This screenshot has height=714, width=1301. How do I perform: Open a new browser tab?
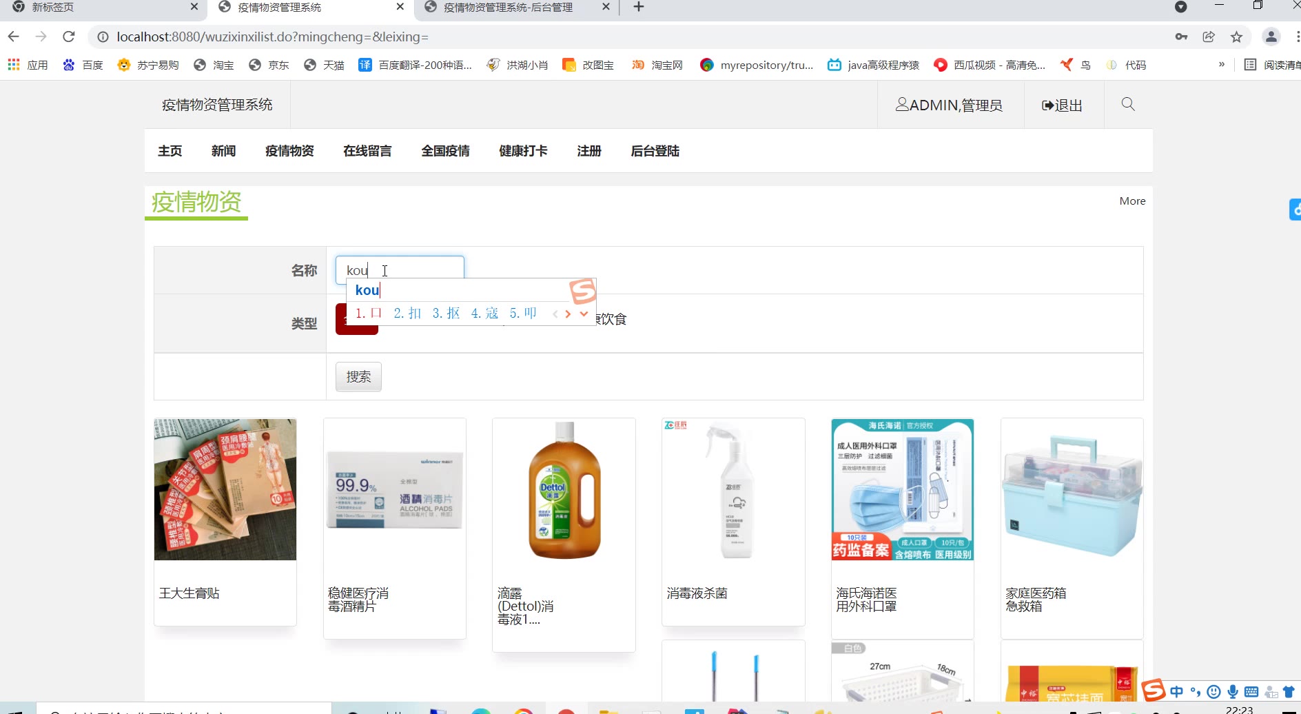click(x=639, y=7)
